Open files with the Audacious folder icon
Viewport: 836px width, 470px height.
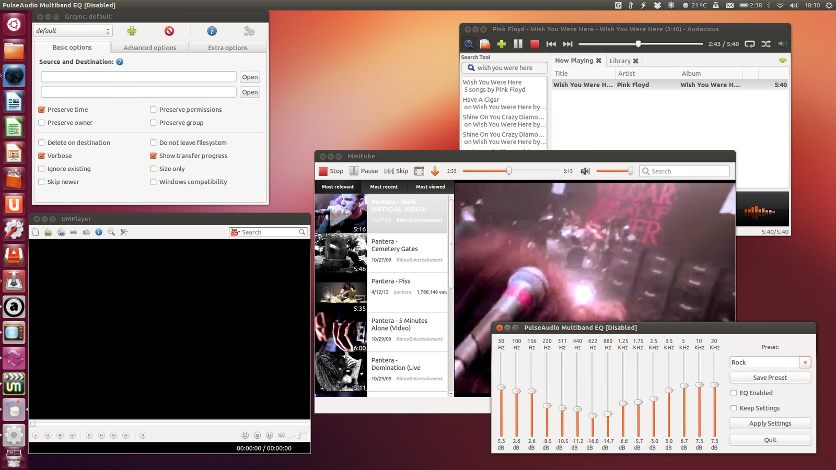484,44
